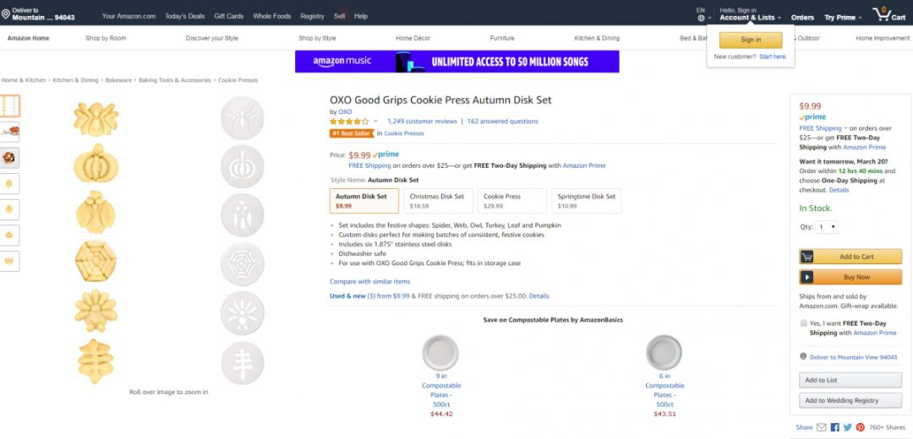Open the Qty quantity dropdown

point(828,227)
